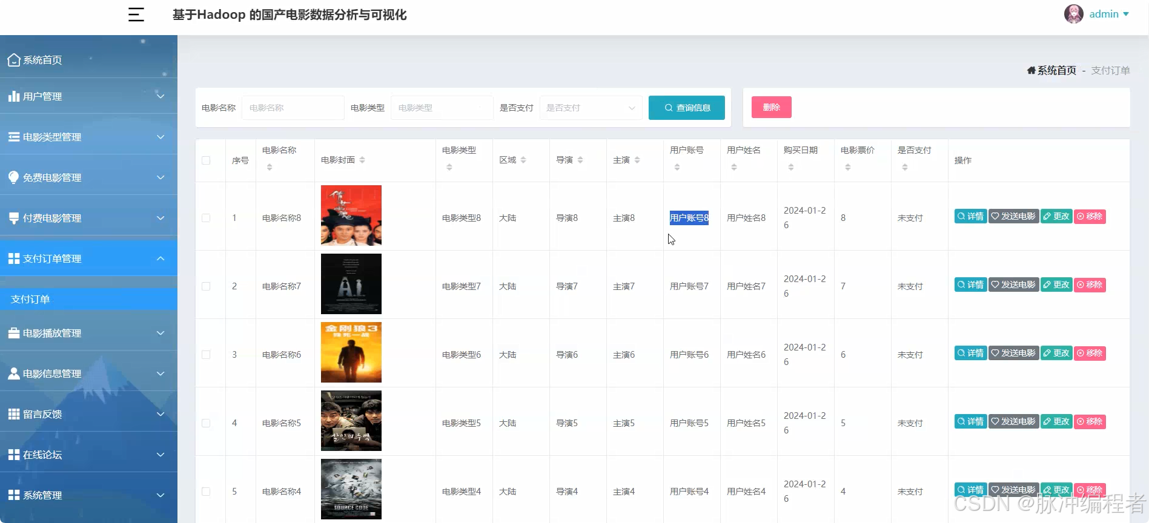The image size is (1149, 523).
Task: Click the home icon in breadcrumb
Action: tap(1031, 70)
